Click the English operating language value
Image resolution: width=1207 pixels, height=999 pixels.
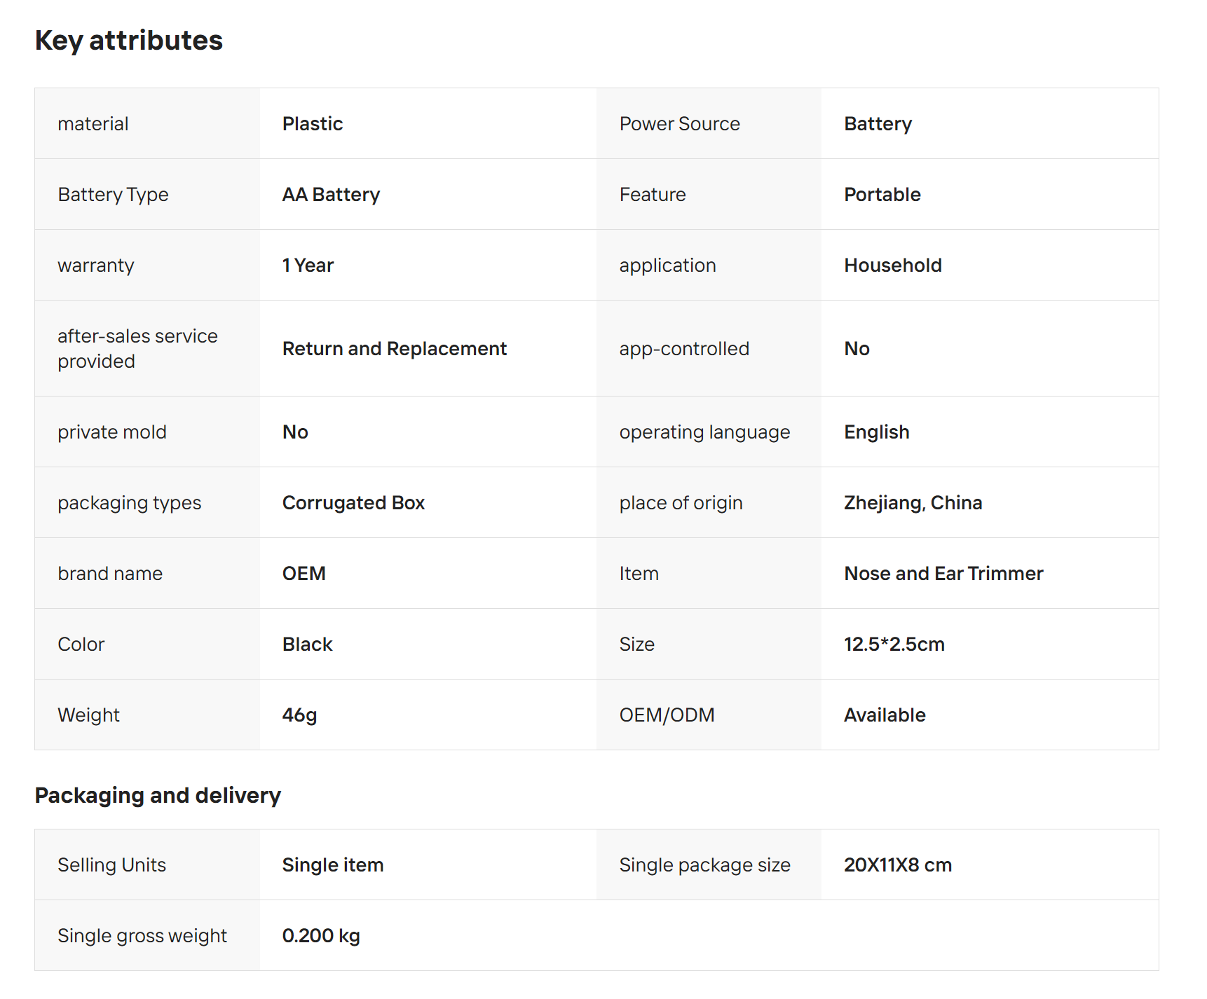876,432
